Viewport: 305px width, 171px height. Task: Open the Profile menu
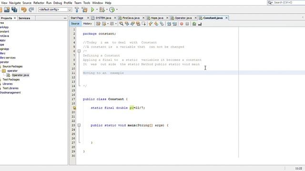tap(68, 3)
